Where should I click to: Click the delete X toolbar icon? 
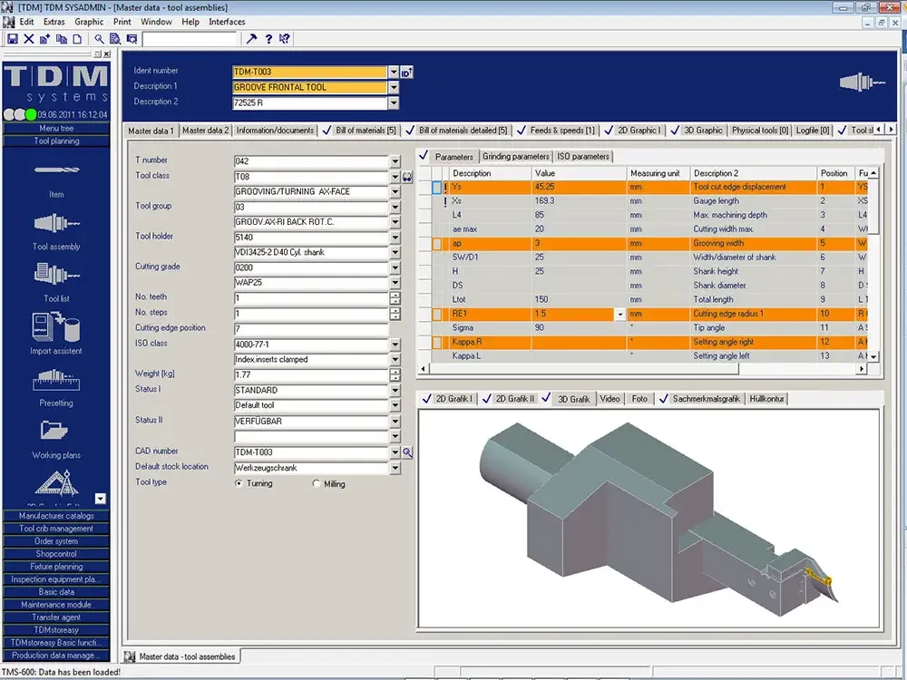(x=28, y=39)
